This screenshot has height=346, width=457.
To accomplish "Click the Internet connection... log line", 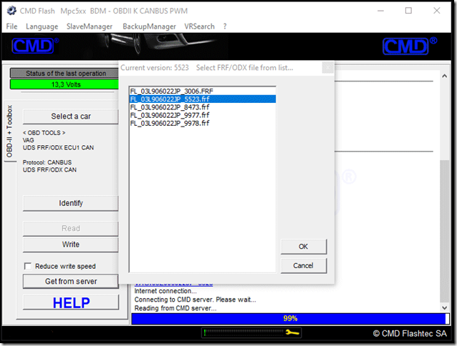I will [x=165, y=291].
